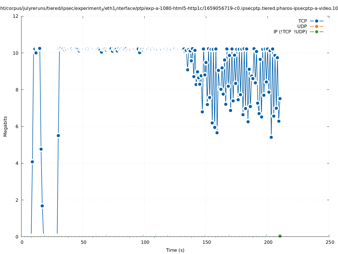The height and width of the screenshot is (254, 338).
Task: Click the orange UDP legend marker
Action: point(317,26)
